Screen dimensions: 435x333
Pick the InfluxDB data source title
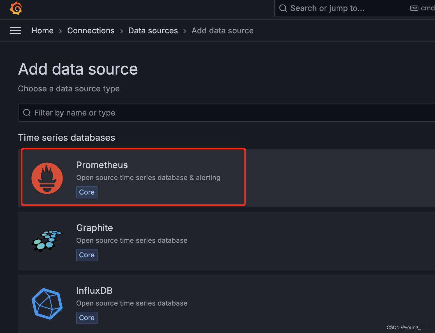pyautogui.click(x=94, y=291)
